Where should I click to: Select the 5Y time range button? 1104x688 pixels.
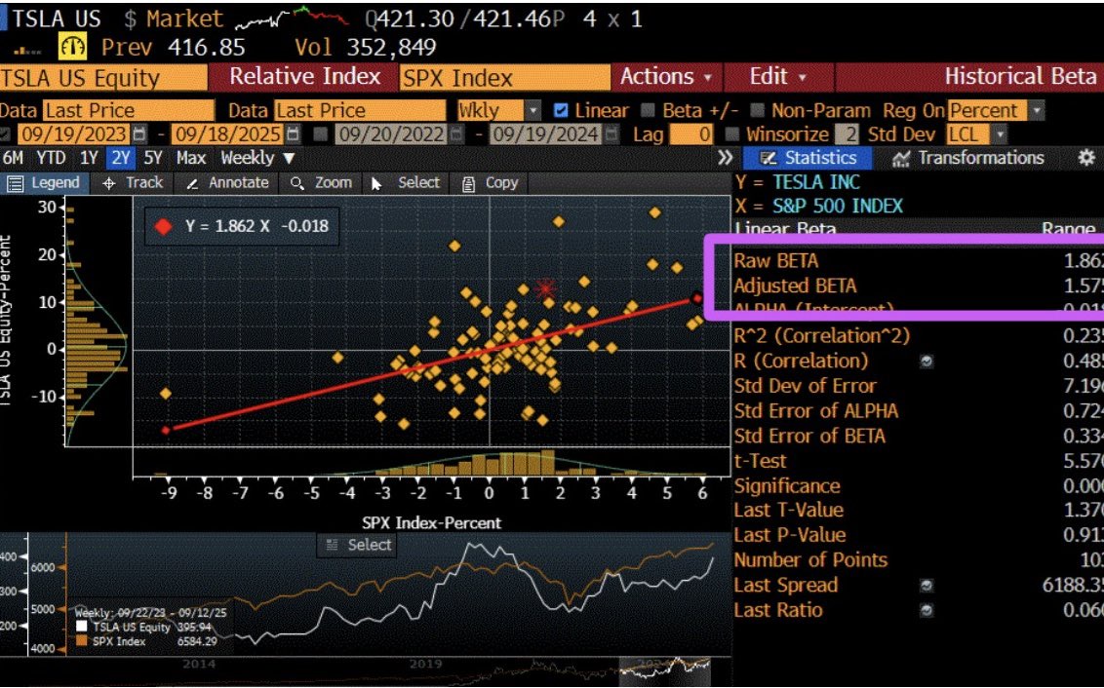tap(153, 158)
